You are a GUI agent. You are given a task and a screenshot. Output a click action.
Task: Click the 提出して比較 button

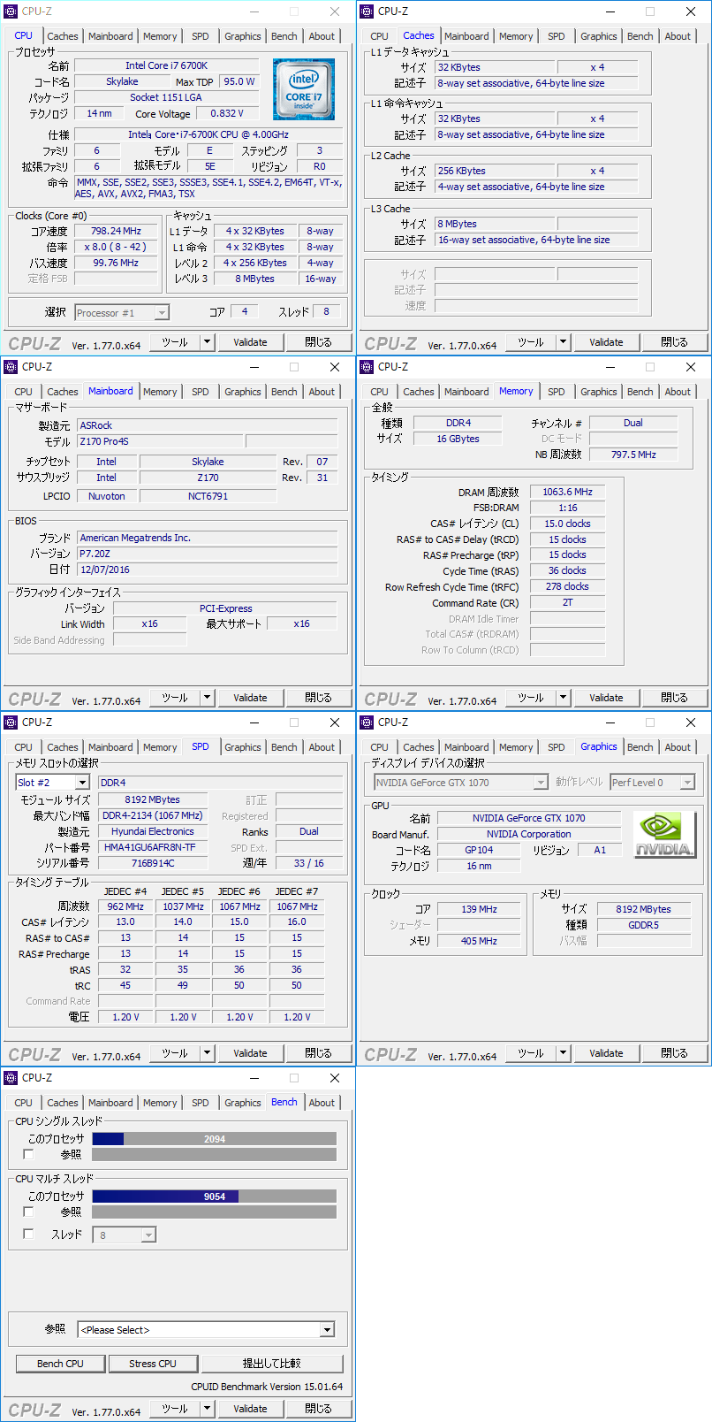[x=272, y=1364]
